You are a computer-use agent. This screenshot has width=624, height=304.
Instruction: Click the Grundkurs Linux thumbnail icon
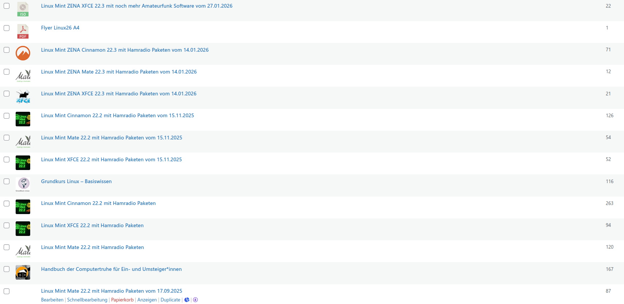click(x=23, y=185)
